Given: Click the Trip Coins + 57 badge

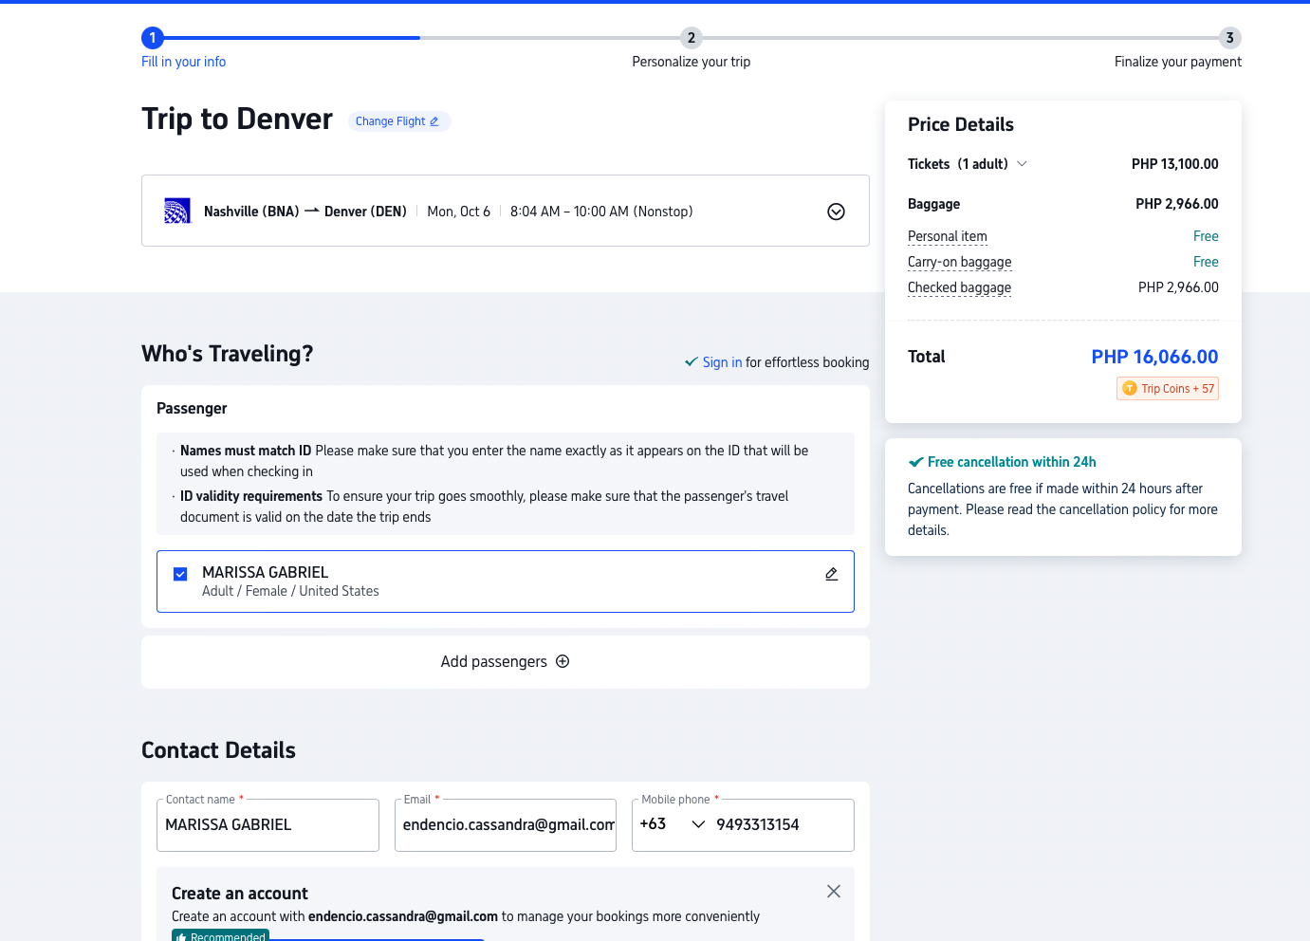Looking at the screenshot, I should [1168, 389].
